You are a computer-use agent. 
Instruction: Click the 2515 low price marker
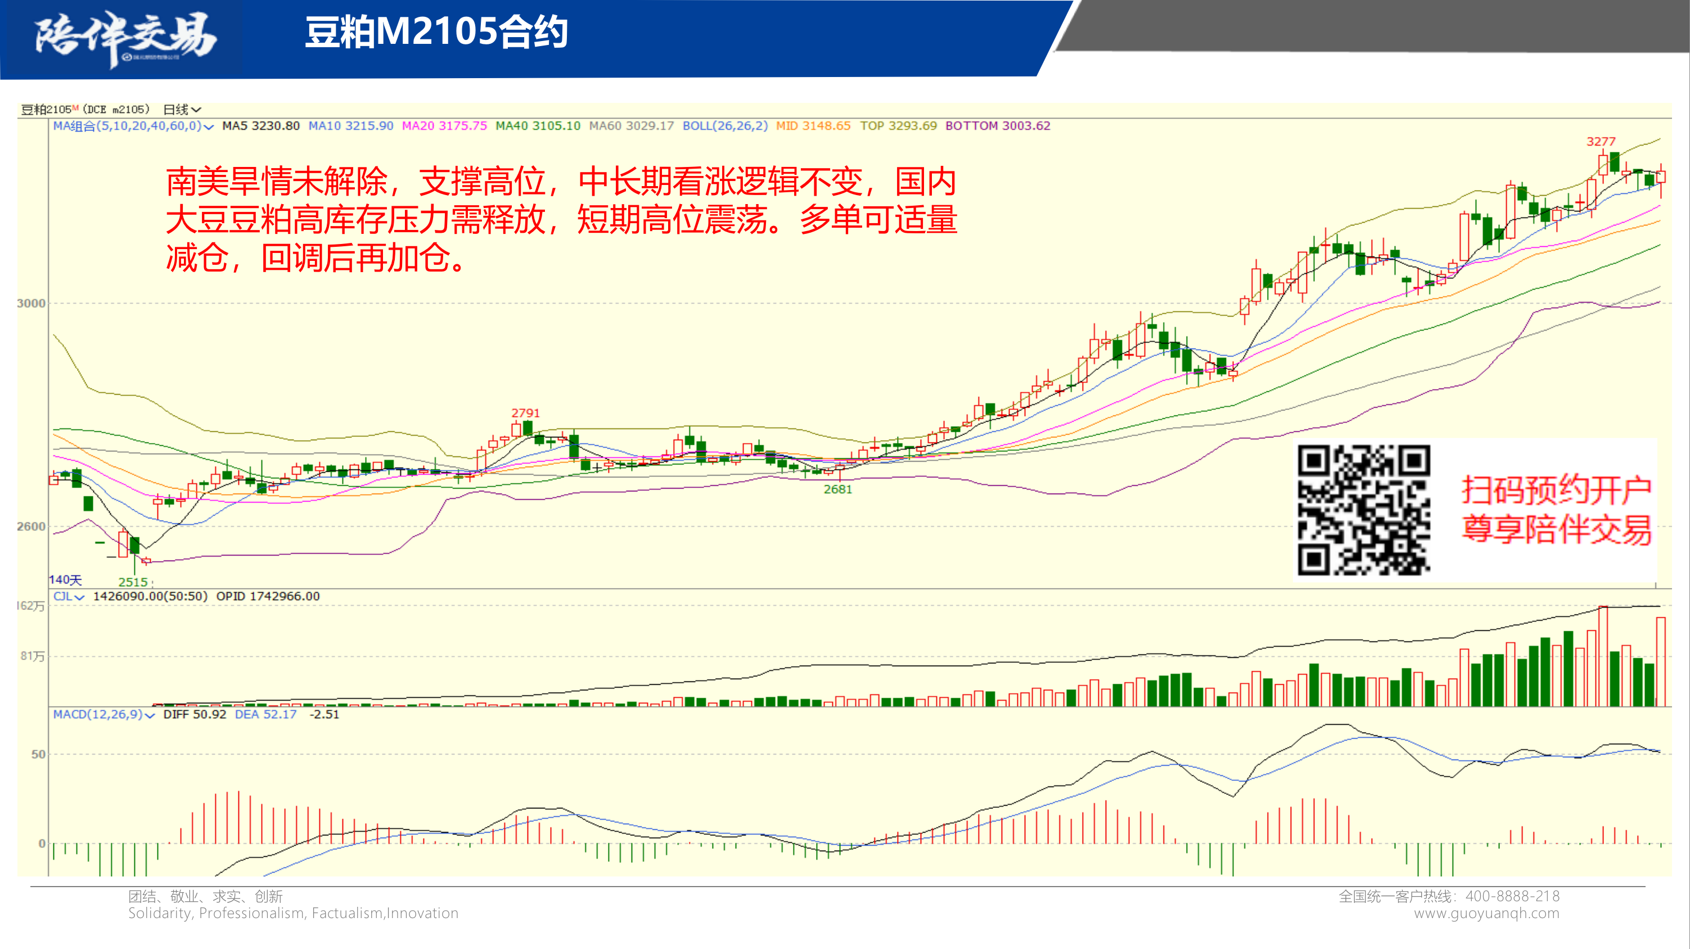[133, 582]
